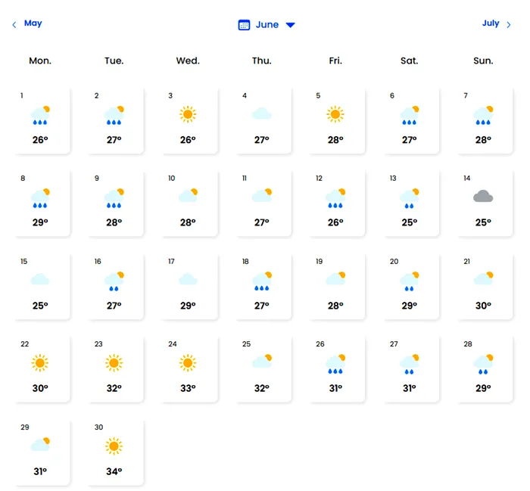Select the June 24 card showing 33°
Screen dimensions: 530x491
[190, 368]
